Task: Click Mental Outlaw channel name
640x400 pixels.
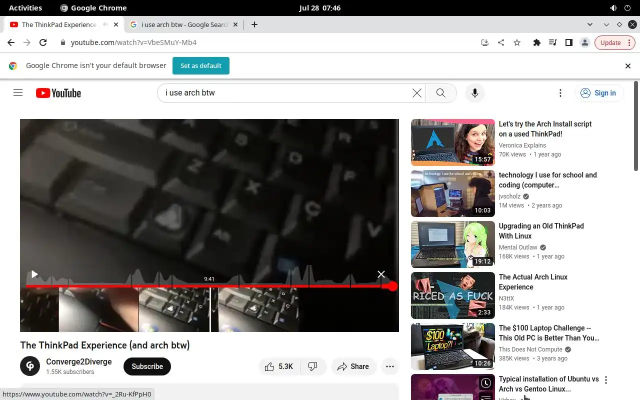Action: pyautogui.click(x=518, y=247)
